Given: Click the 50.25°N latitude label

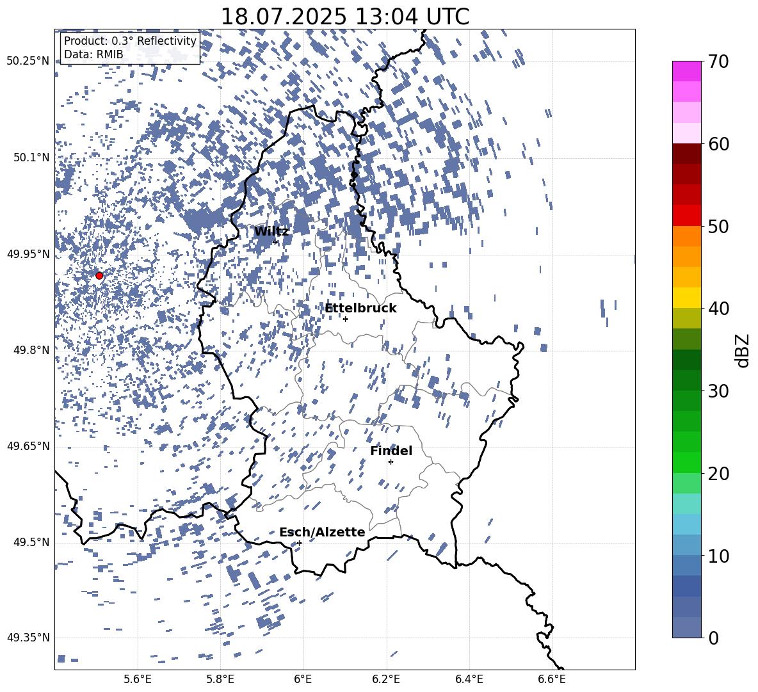Looking at the screenshot, I should [28, 61].
